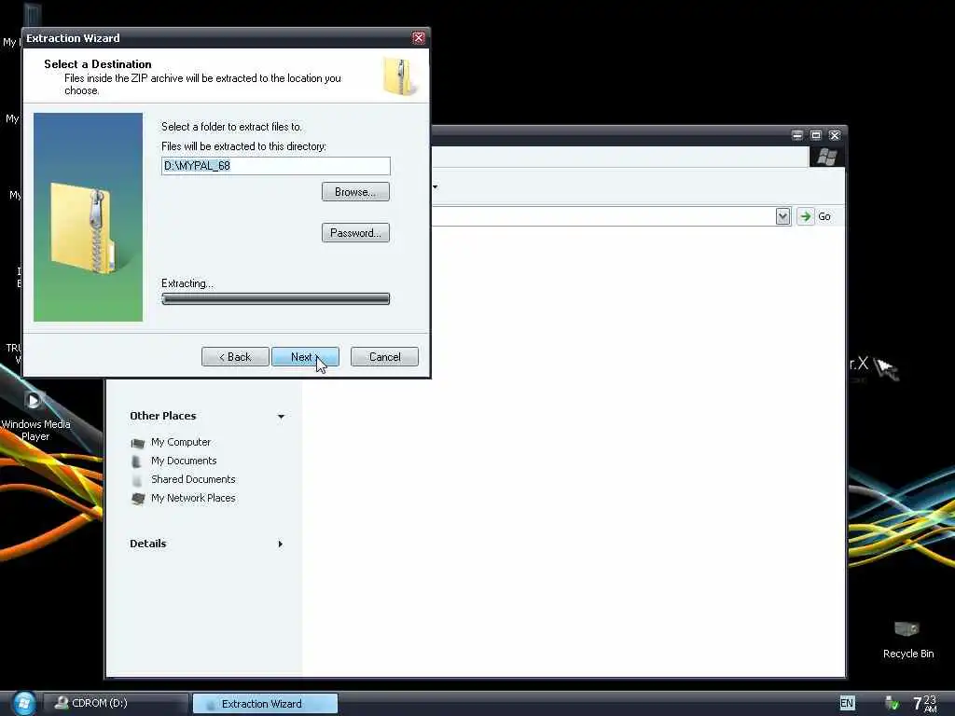
Task: Minimize the Explorer window
Action: pyautogui.click(x=796, y=135)
